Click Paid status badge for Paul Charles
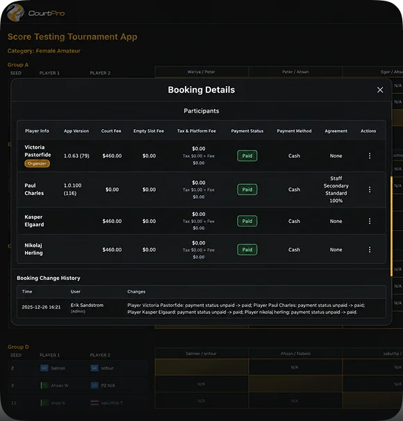The height and width of the screenshot is (421, 403). pos(247,190)
